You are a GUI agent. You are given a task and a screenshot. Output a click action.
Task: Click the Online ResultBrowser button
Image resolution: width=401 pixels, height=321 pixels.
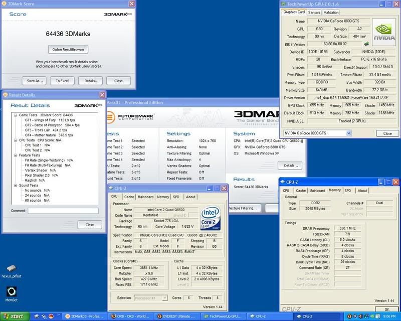[x=69, y=49]
